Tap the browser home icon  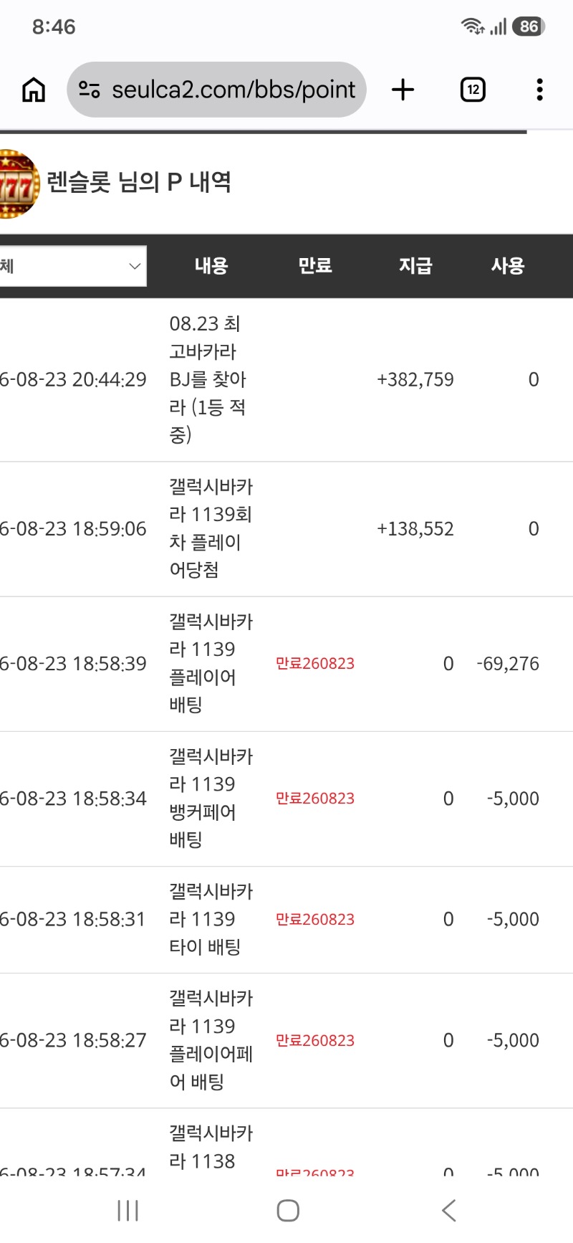click(x=34, y=90)
